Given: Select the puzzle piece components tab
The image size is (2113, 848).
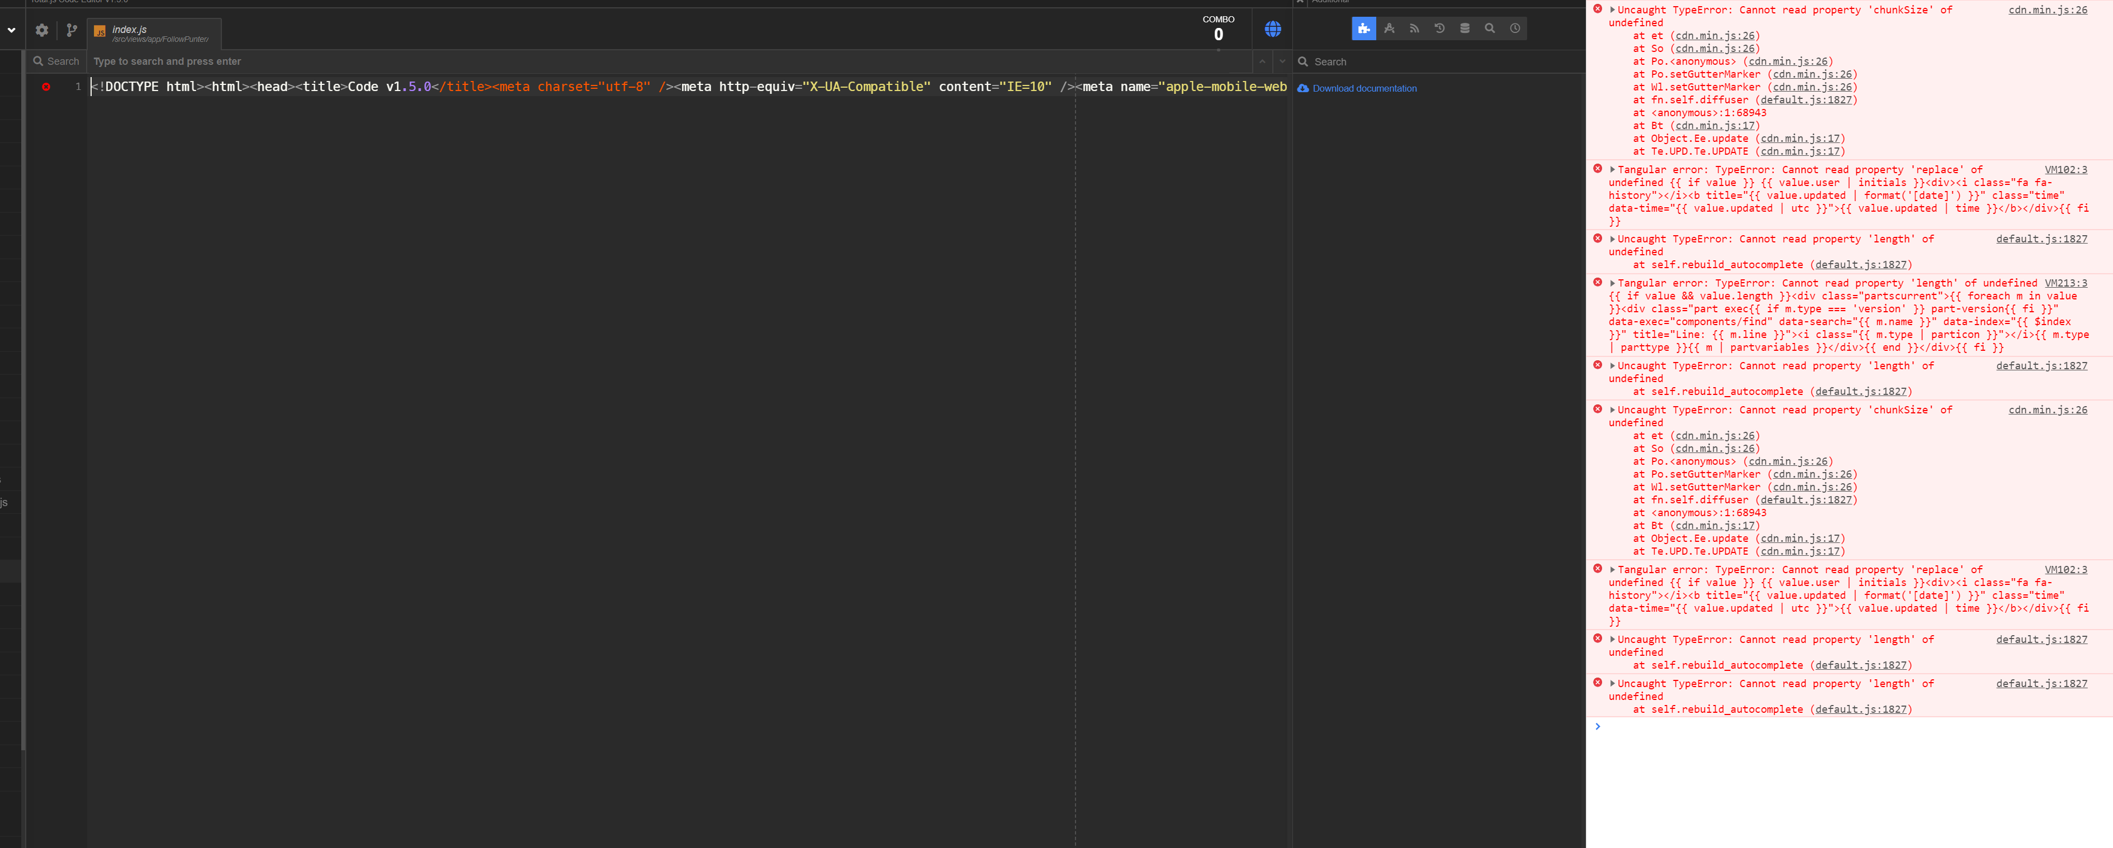Looking at the screenshot, I should click(x=1363, y=28).
